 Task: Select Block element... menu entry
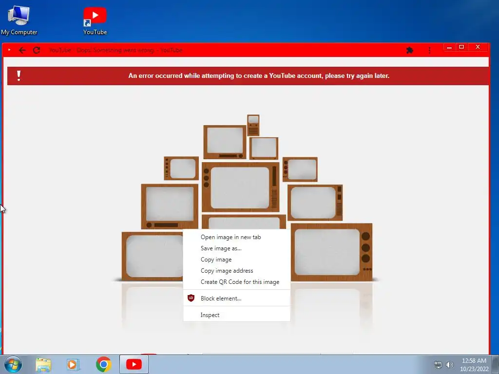[x=237, y=299]
